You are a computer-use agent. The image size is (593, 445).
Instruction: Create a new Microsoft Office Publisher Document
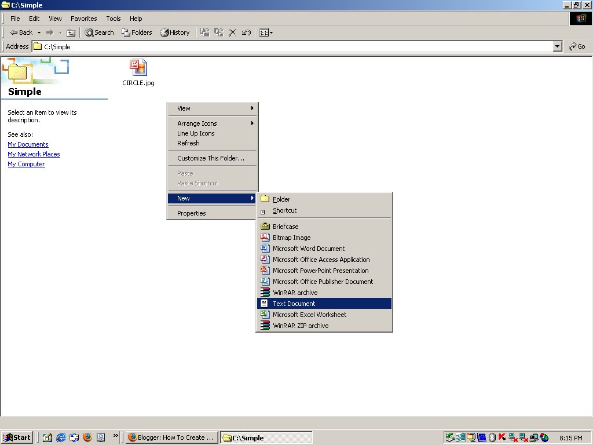tap(324, 281)
